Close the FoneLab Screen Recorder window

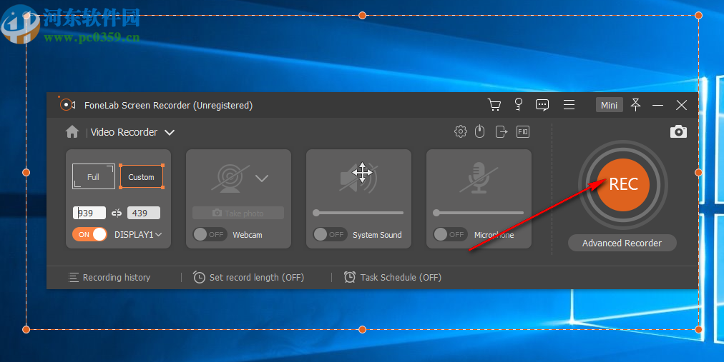click(x=682, y=105)
